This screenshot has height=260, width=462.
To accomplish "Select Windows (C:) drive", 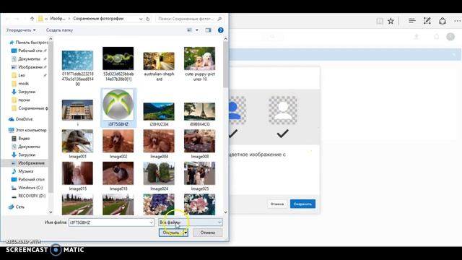I will (x=30, y=188).
